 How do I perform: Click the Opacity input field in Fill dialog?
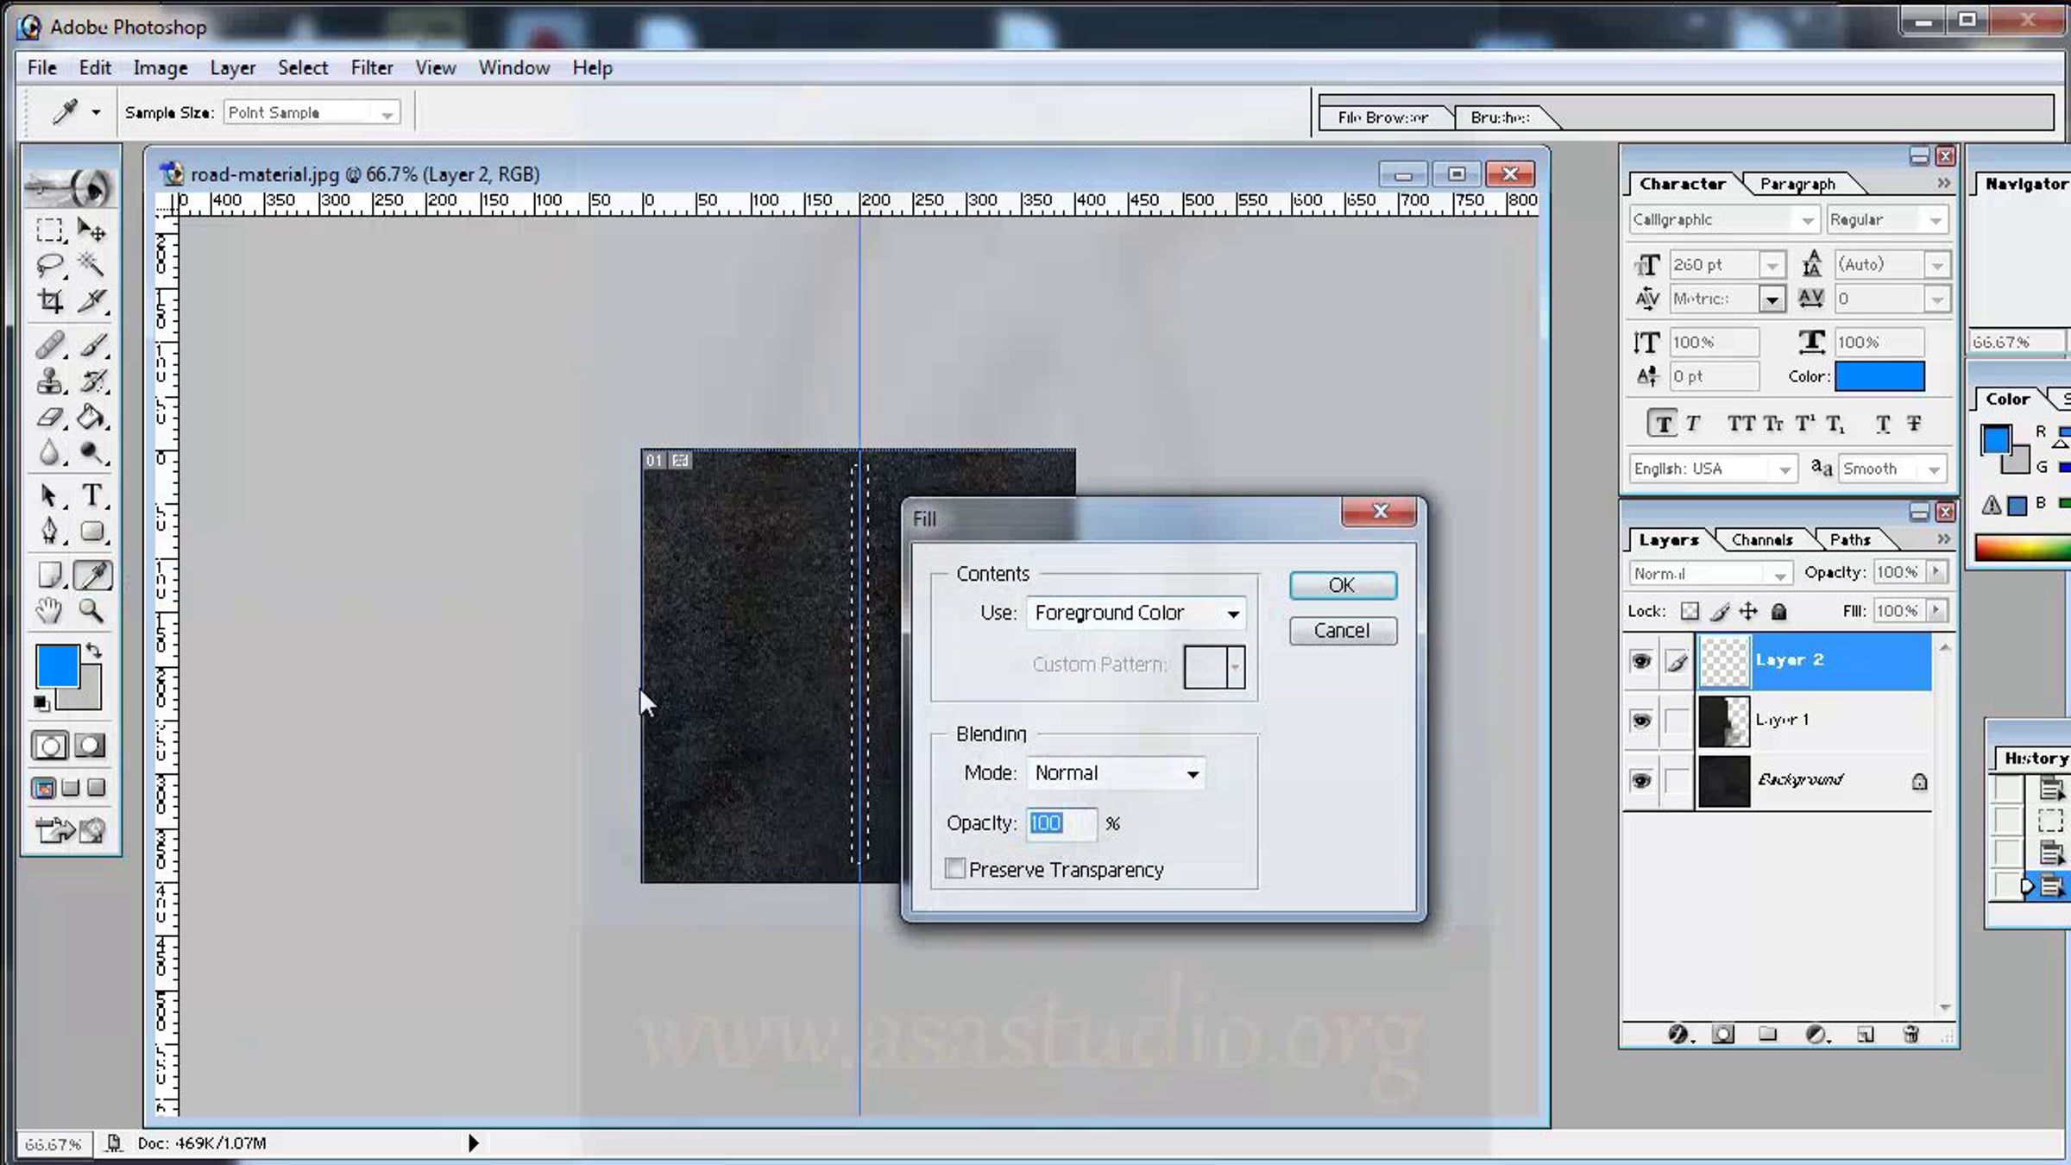tap(1061, 823)
